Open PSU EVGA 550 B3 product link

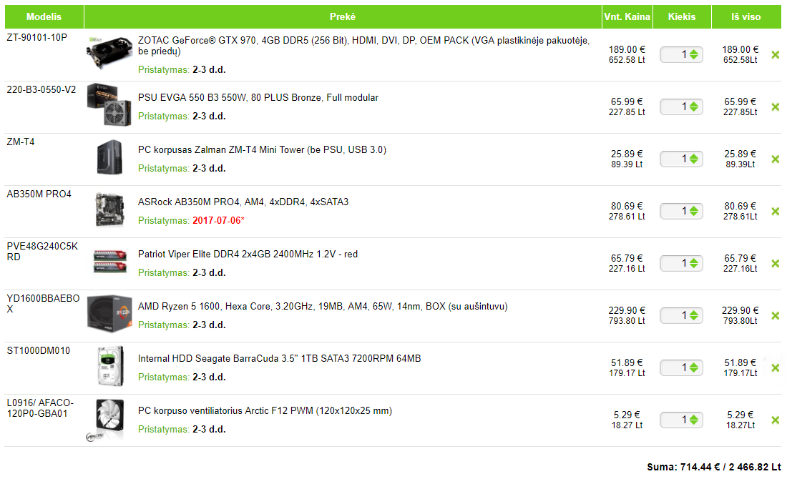pyautogui.click(x=258, y=97)
